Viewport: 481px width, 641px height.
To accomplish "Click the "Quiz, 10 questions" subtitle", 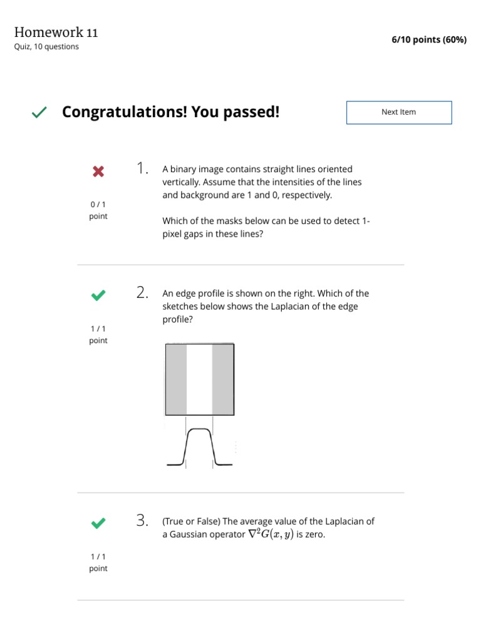I will [x=46, y=47].
